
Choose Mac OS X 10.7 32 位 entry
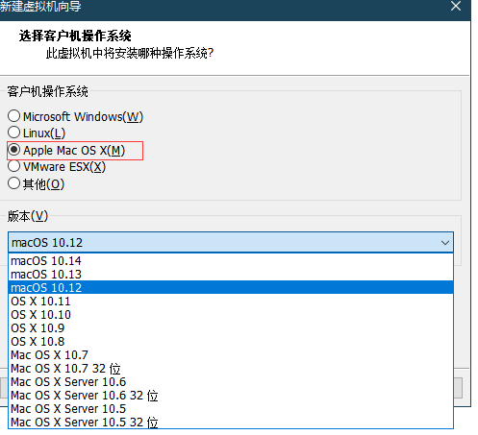click(231, 369)
